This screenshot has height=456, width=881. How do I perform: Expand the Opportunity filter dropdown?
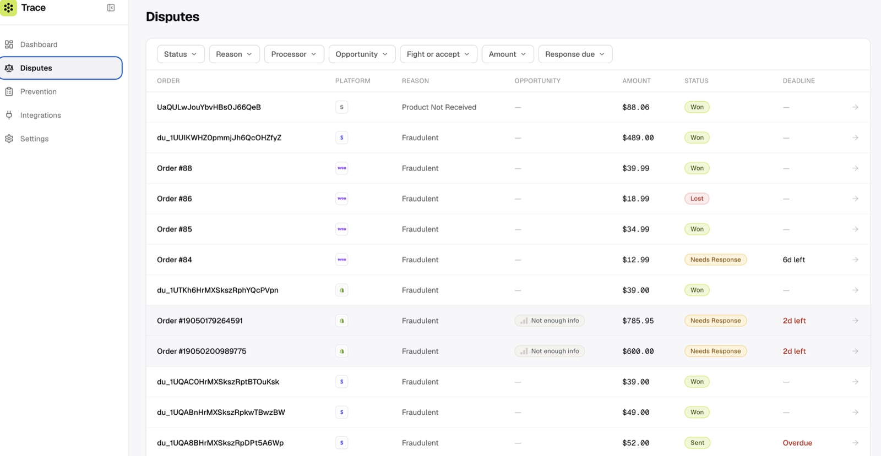click(x=362, y=54)
